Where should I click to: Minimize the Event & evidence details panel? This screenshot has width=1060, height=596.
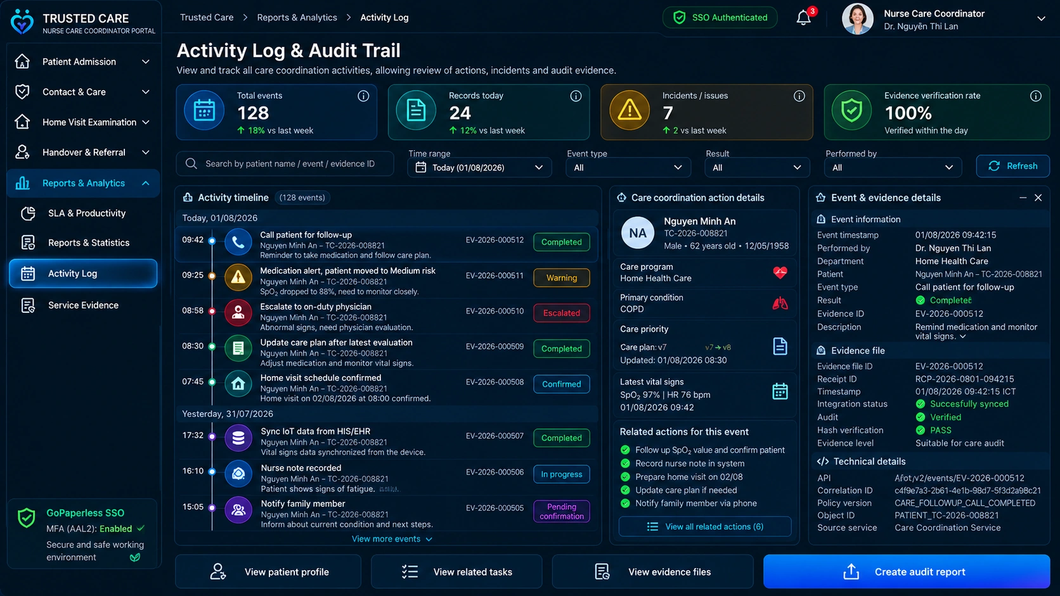pyautogui.click(x=1023, y=198)
